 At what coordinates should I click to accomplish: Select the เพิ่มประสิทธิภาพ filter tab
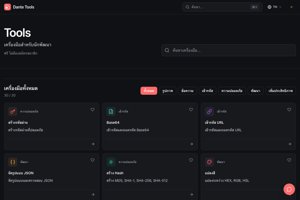click(281, 91)
